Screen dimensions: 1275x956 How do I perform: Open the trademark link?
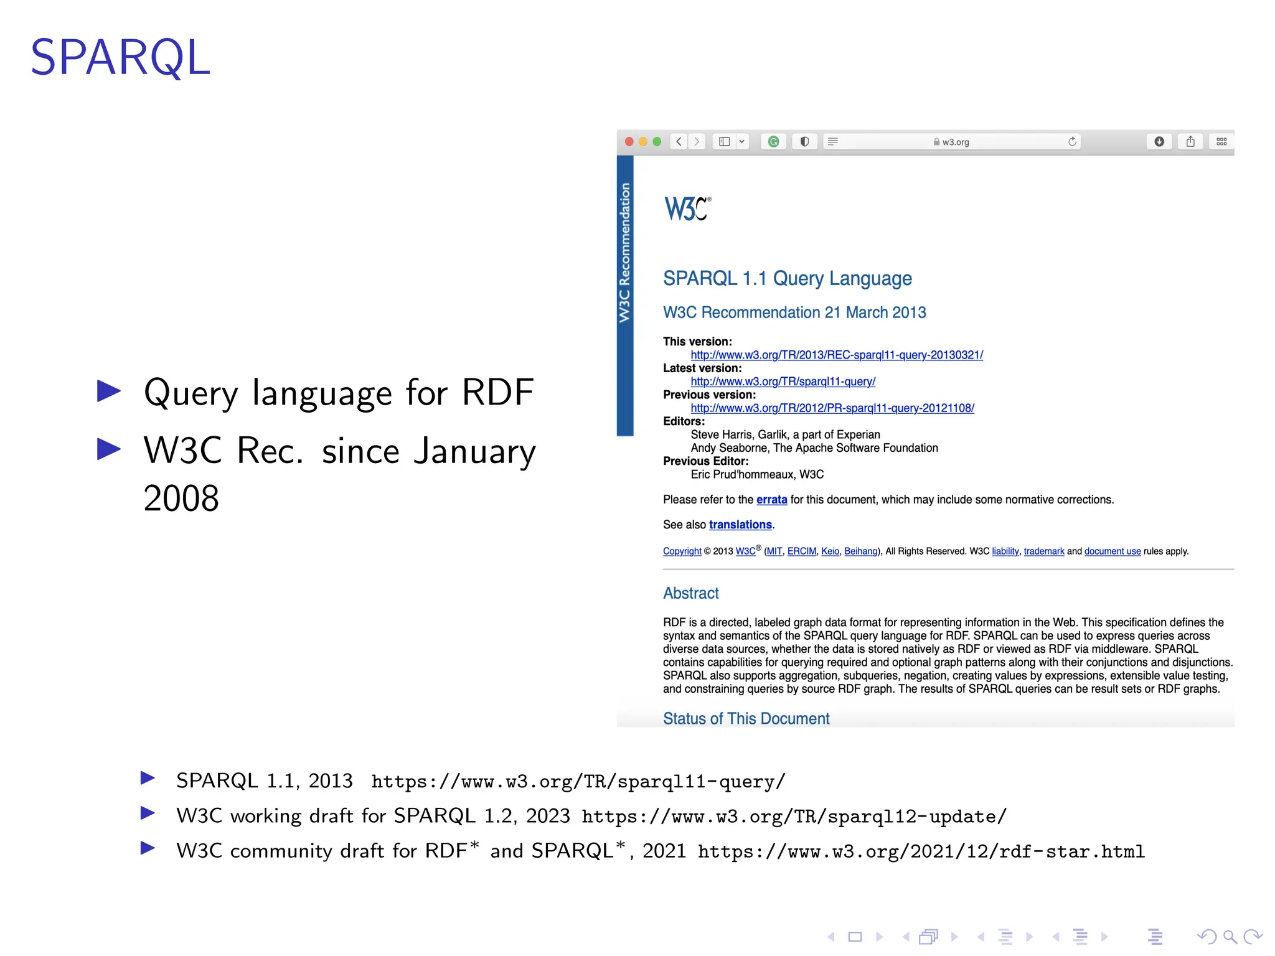[1044, 551]
